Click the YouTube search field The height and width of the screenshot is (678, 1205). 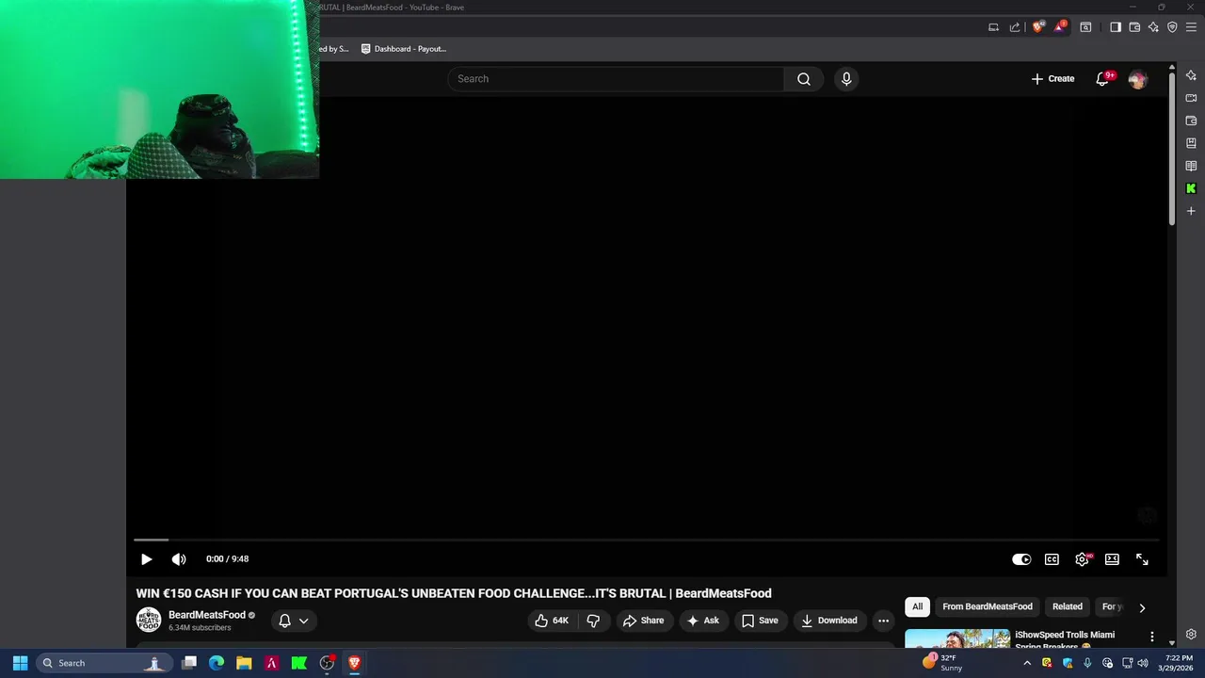point(616,79)
